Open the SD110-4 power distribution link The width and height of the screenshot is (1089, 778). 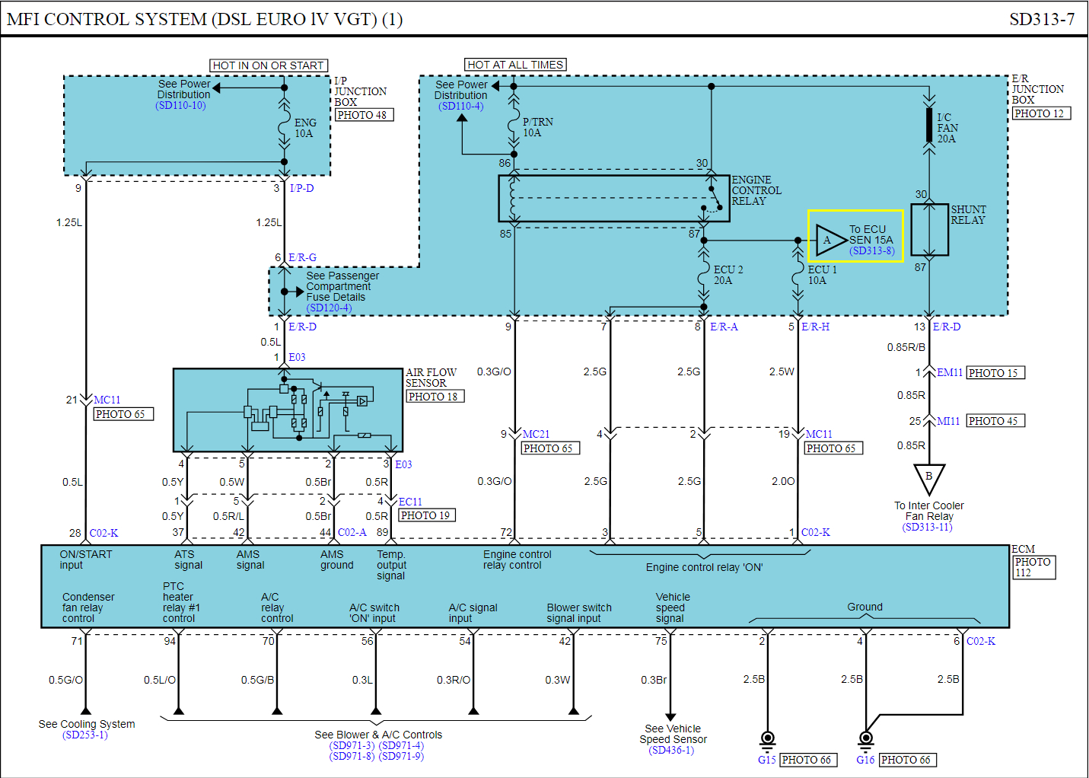coord(461,107)
